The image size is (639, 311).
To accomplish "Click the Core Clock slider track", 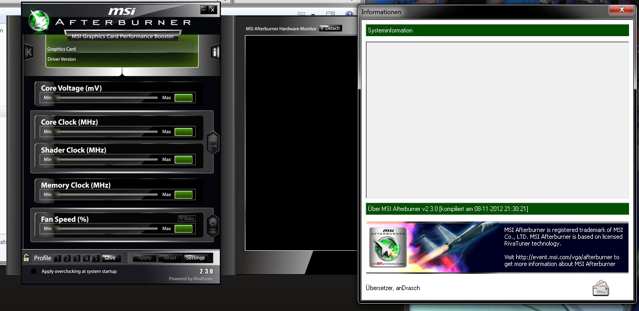I will (x=107, y=131).
